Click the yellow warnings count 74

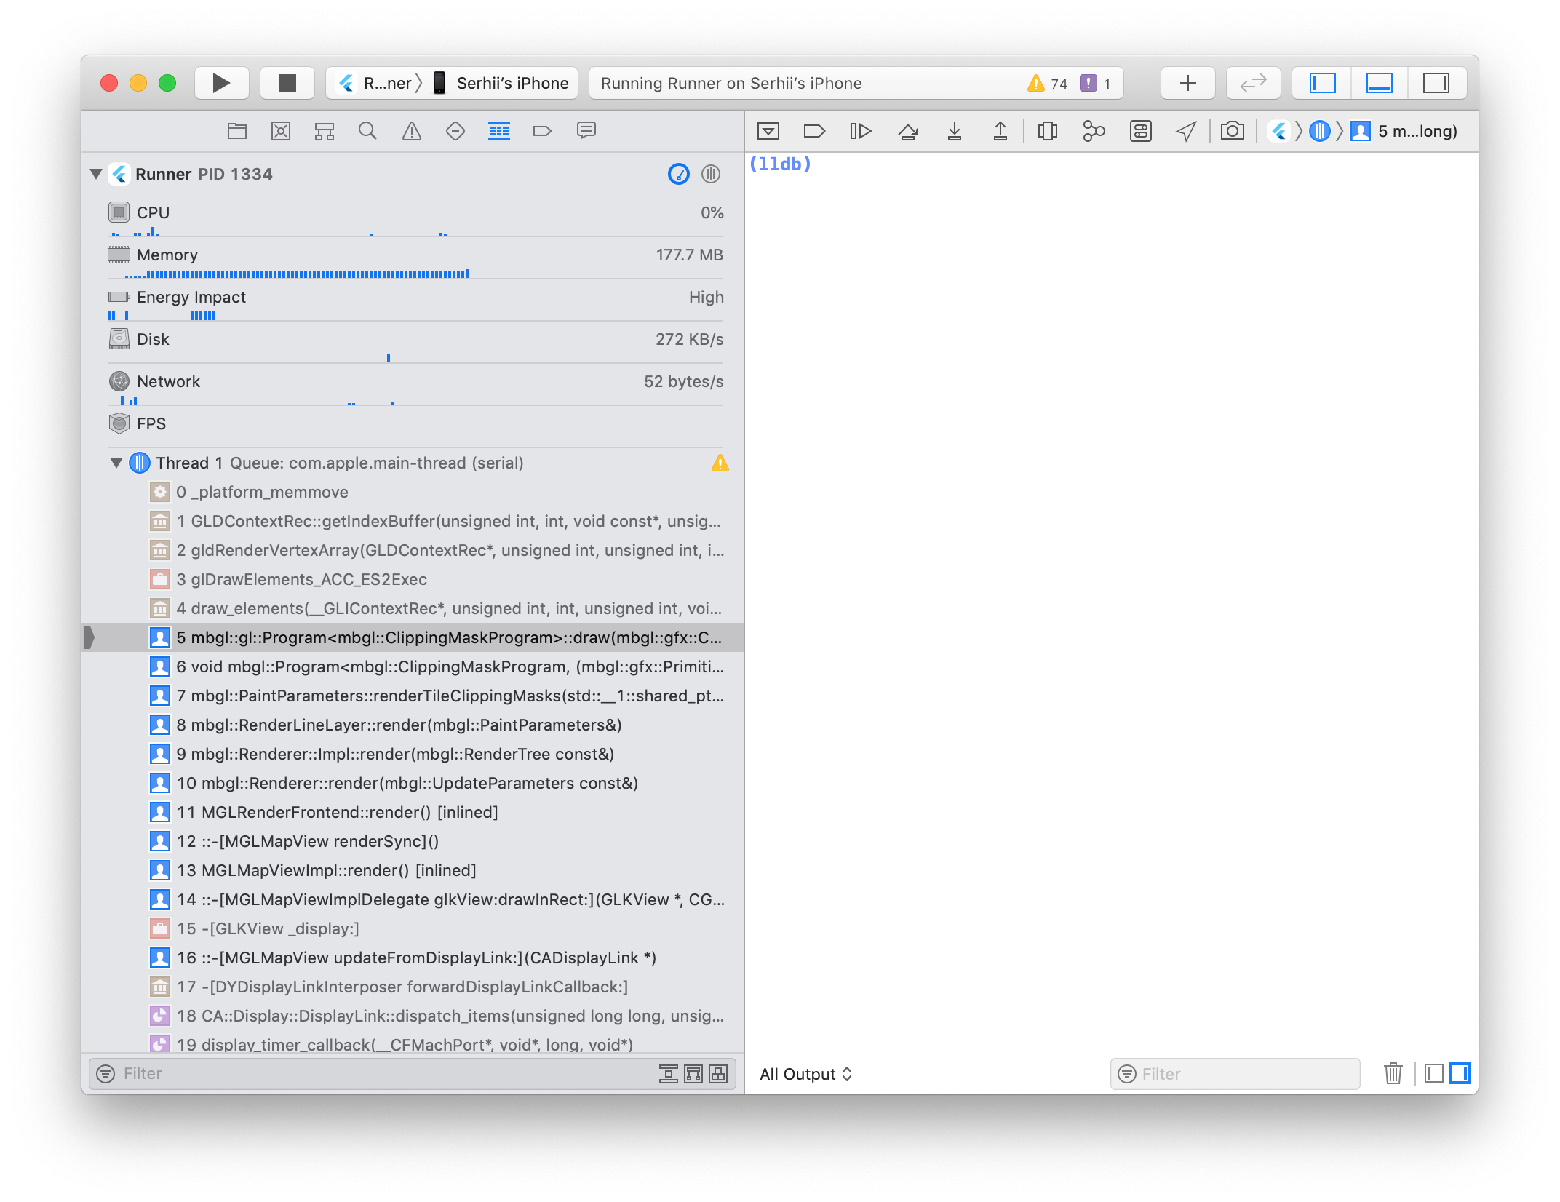point(1047,84)
